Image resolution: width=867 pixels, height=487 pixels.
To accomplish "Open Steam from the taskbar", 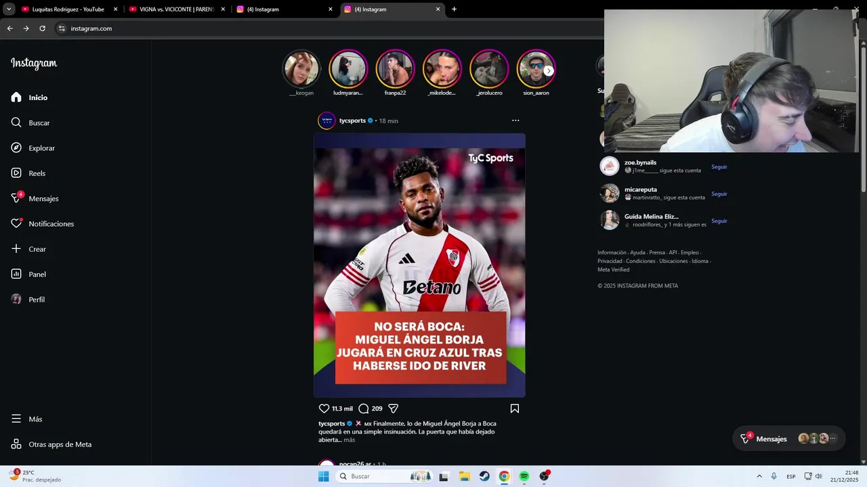I will pos(484,476).
